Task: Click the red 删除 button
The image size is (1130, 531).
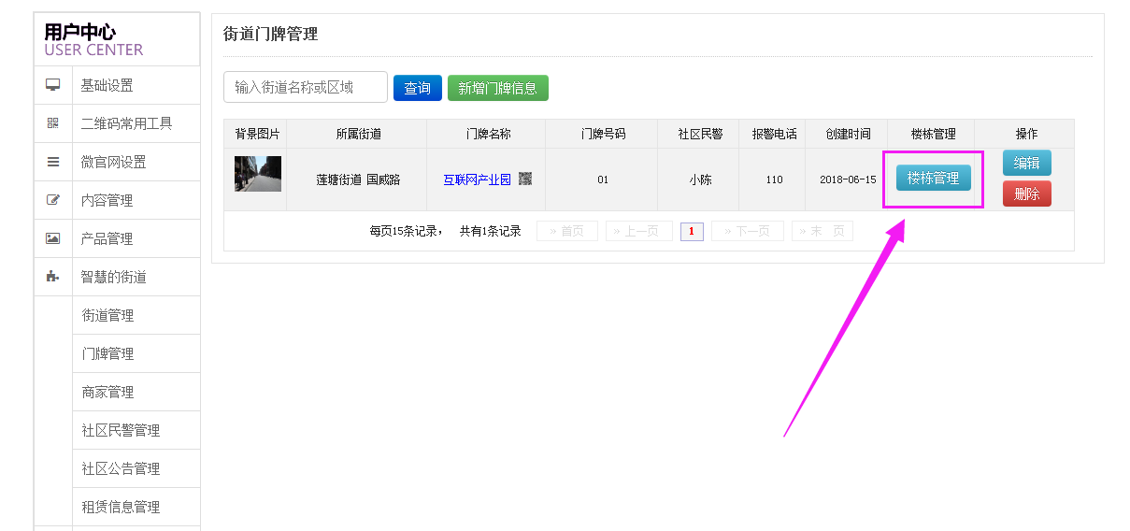Action: pyautogui.click(x=1027, y=194)
